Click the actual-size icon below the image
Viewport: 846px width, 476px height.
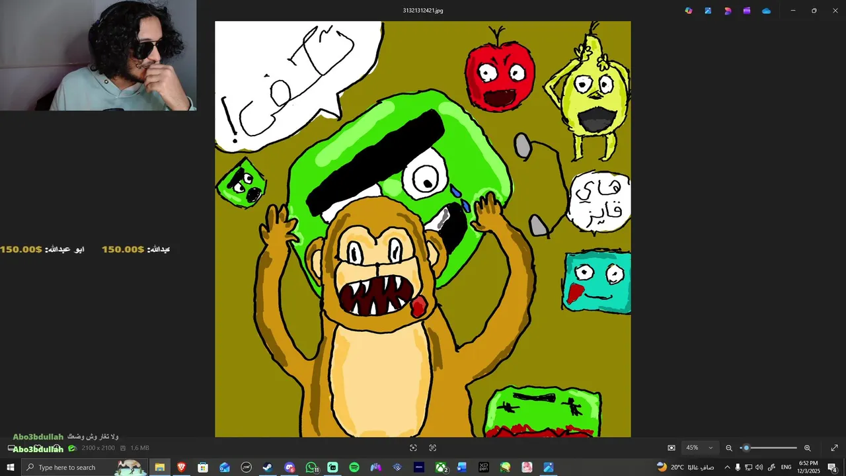click(x=433, y=448)
